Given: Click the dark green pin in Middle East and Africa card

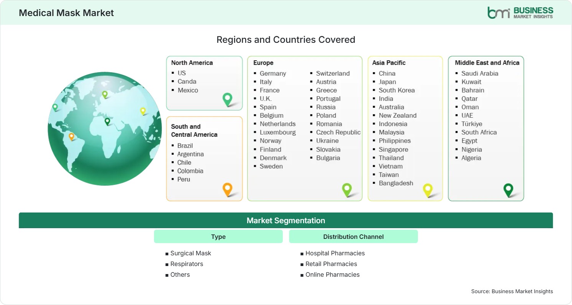Looking at the screenshot, I should (x=508, y=190).
